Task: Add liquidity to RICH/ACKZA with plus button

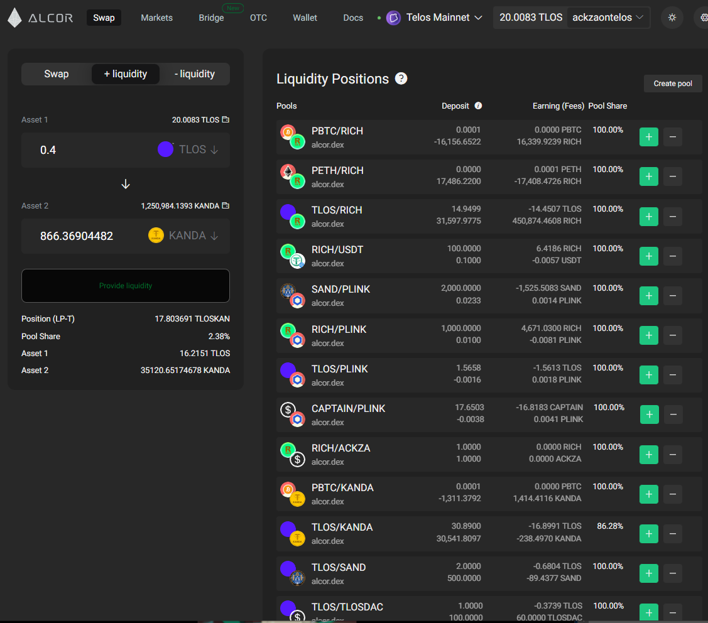Action: pos(649,454)
